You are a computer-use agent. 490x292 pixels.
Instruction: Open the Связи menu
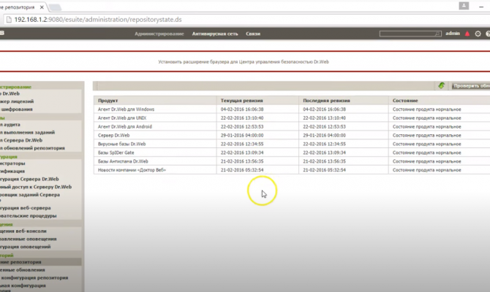pos(253,34)
